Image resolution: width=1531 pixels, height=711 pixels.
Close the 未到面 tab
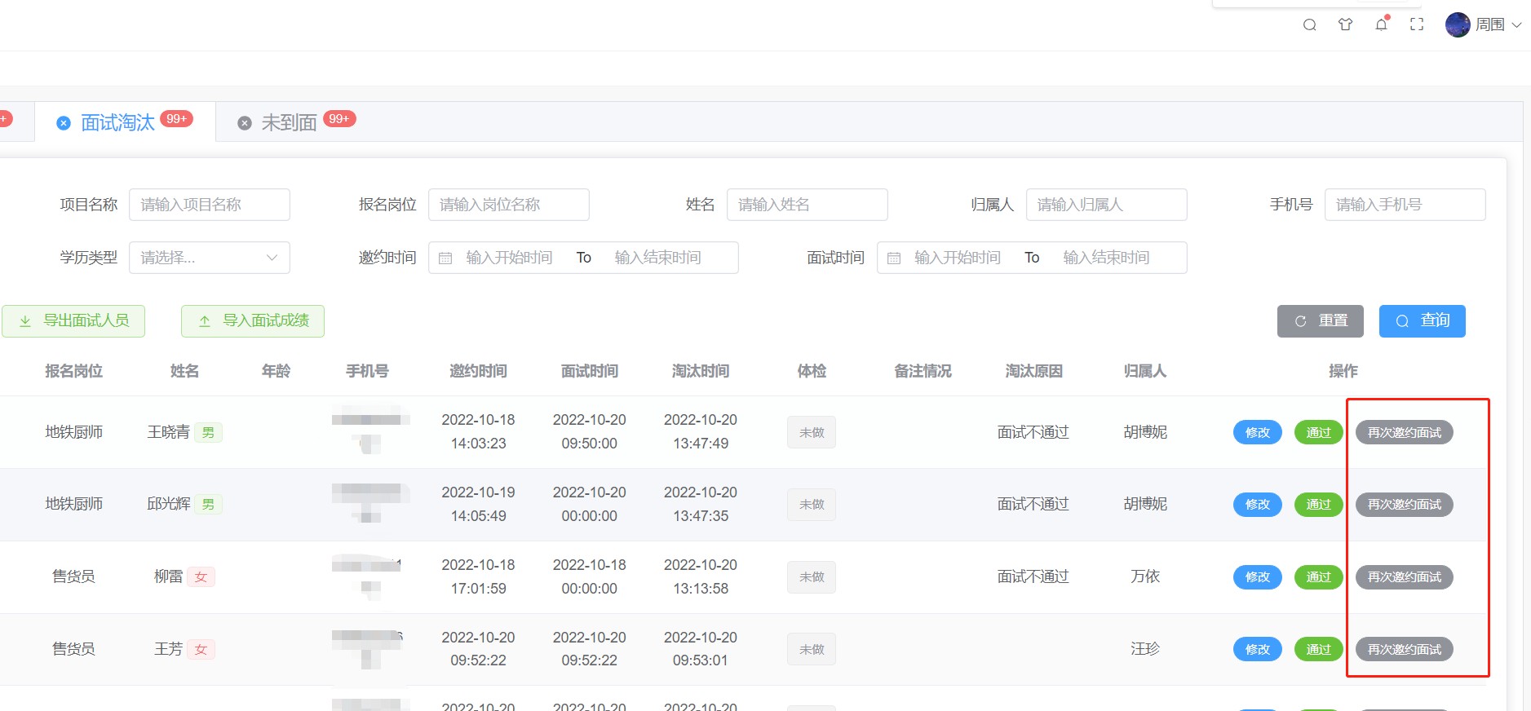244,123
